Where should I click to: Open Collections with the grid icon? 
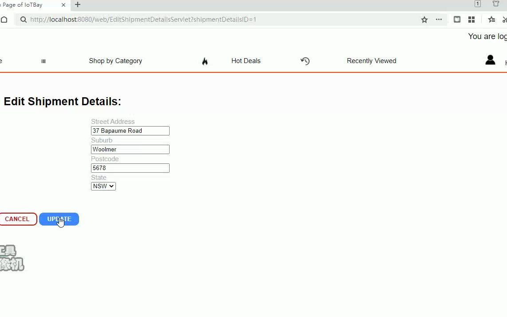471,20
